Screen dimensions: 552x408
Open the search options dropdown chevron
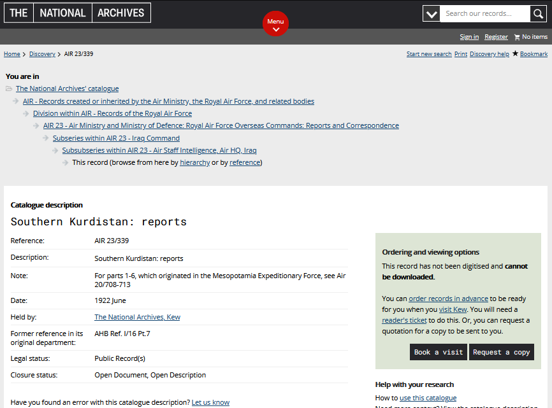click(x=432, y=14)
